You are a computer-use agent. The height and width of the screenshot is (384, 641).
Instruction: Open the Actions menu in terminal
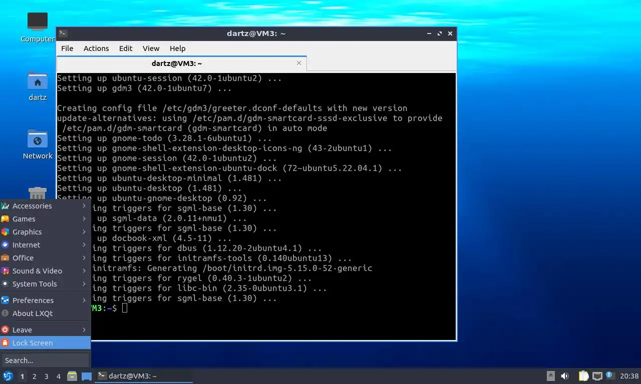pyautogui.click(x=96, y=48)
